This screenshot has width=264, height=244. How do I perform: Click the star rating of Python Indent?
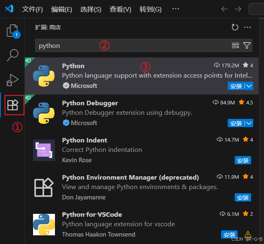[x=248, y=140]
